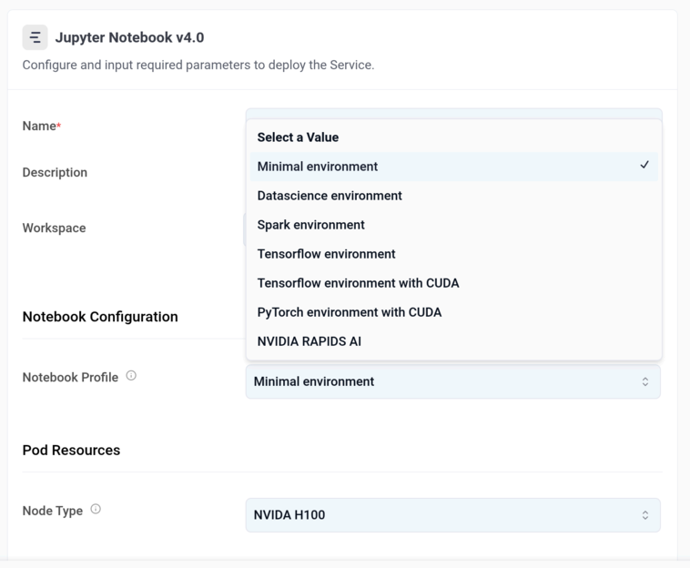Click the Name input field
Viewport: 690px width, 568px height.
[x=453, y=114]
